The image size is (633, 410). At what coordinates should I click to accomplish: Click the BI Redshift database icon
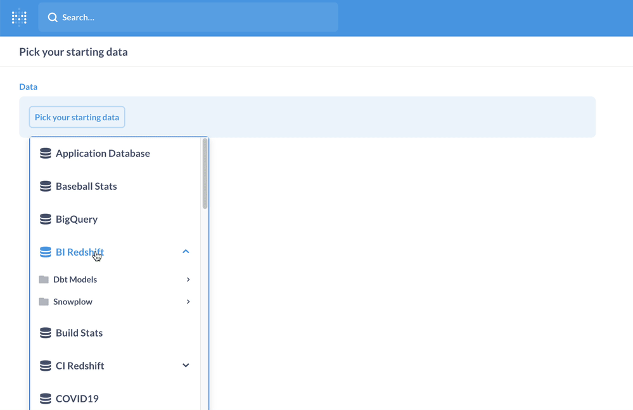click(x=45, y=251)
